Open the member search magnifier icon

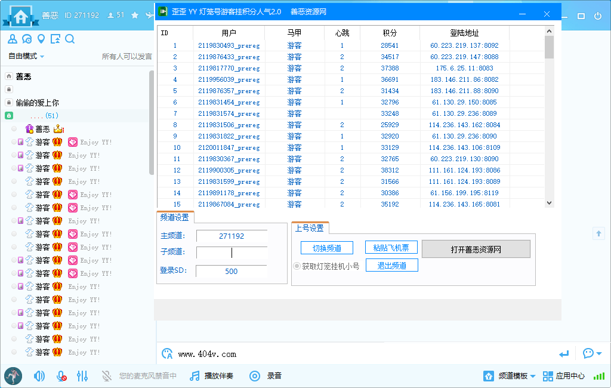[x=70, y=38]
